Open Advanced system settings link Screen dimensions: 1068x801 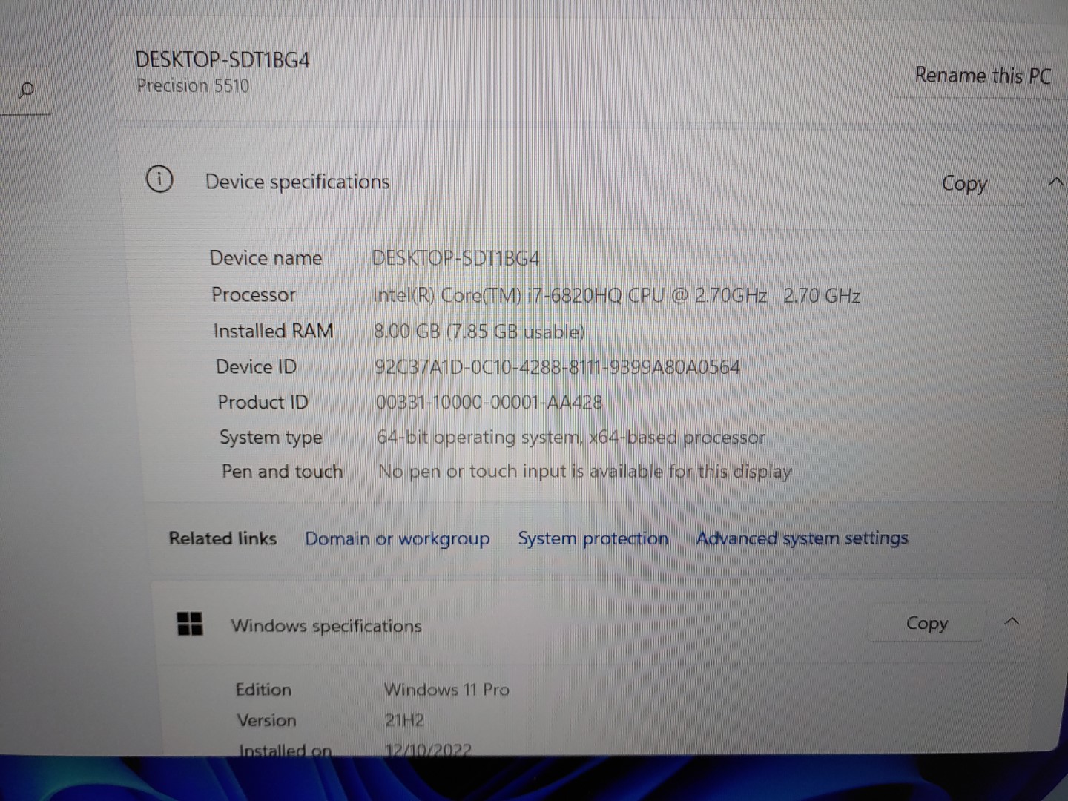coord(802,538)
